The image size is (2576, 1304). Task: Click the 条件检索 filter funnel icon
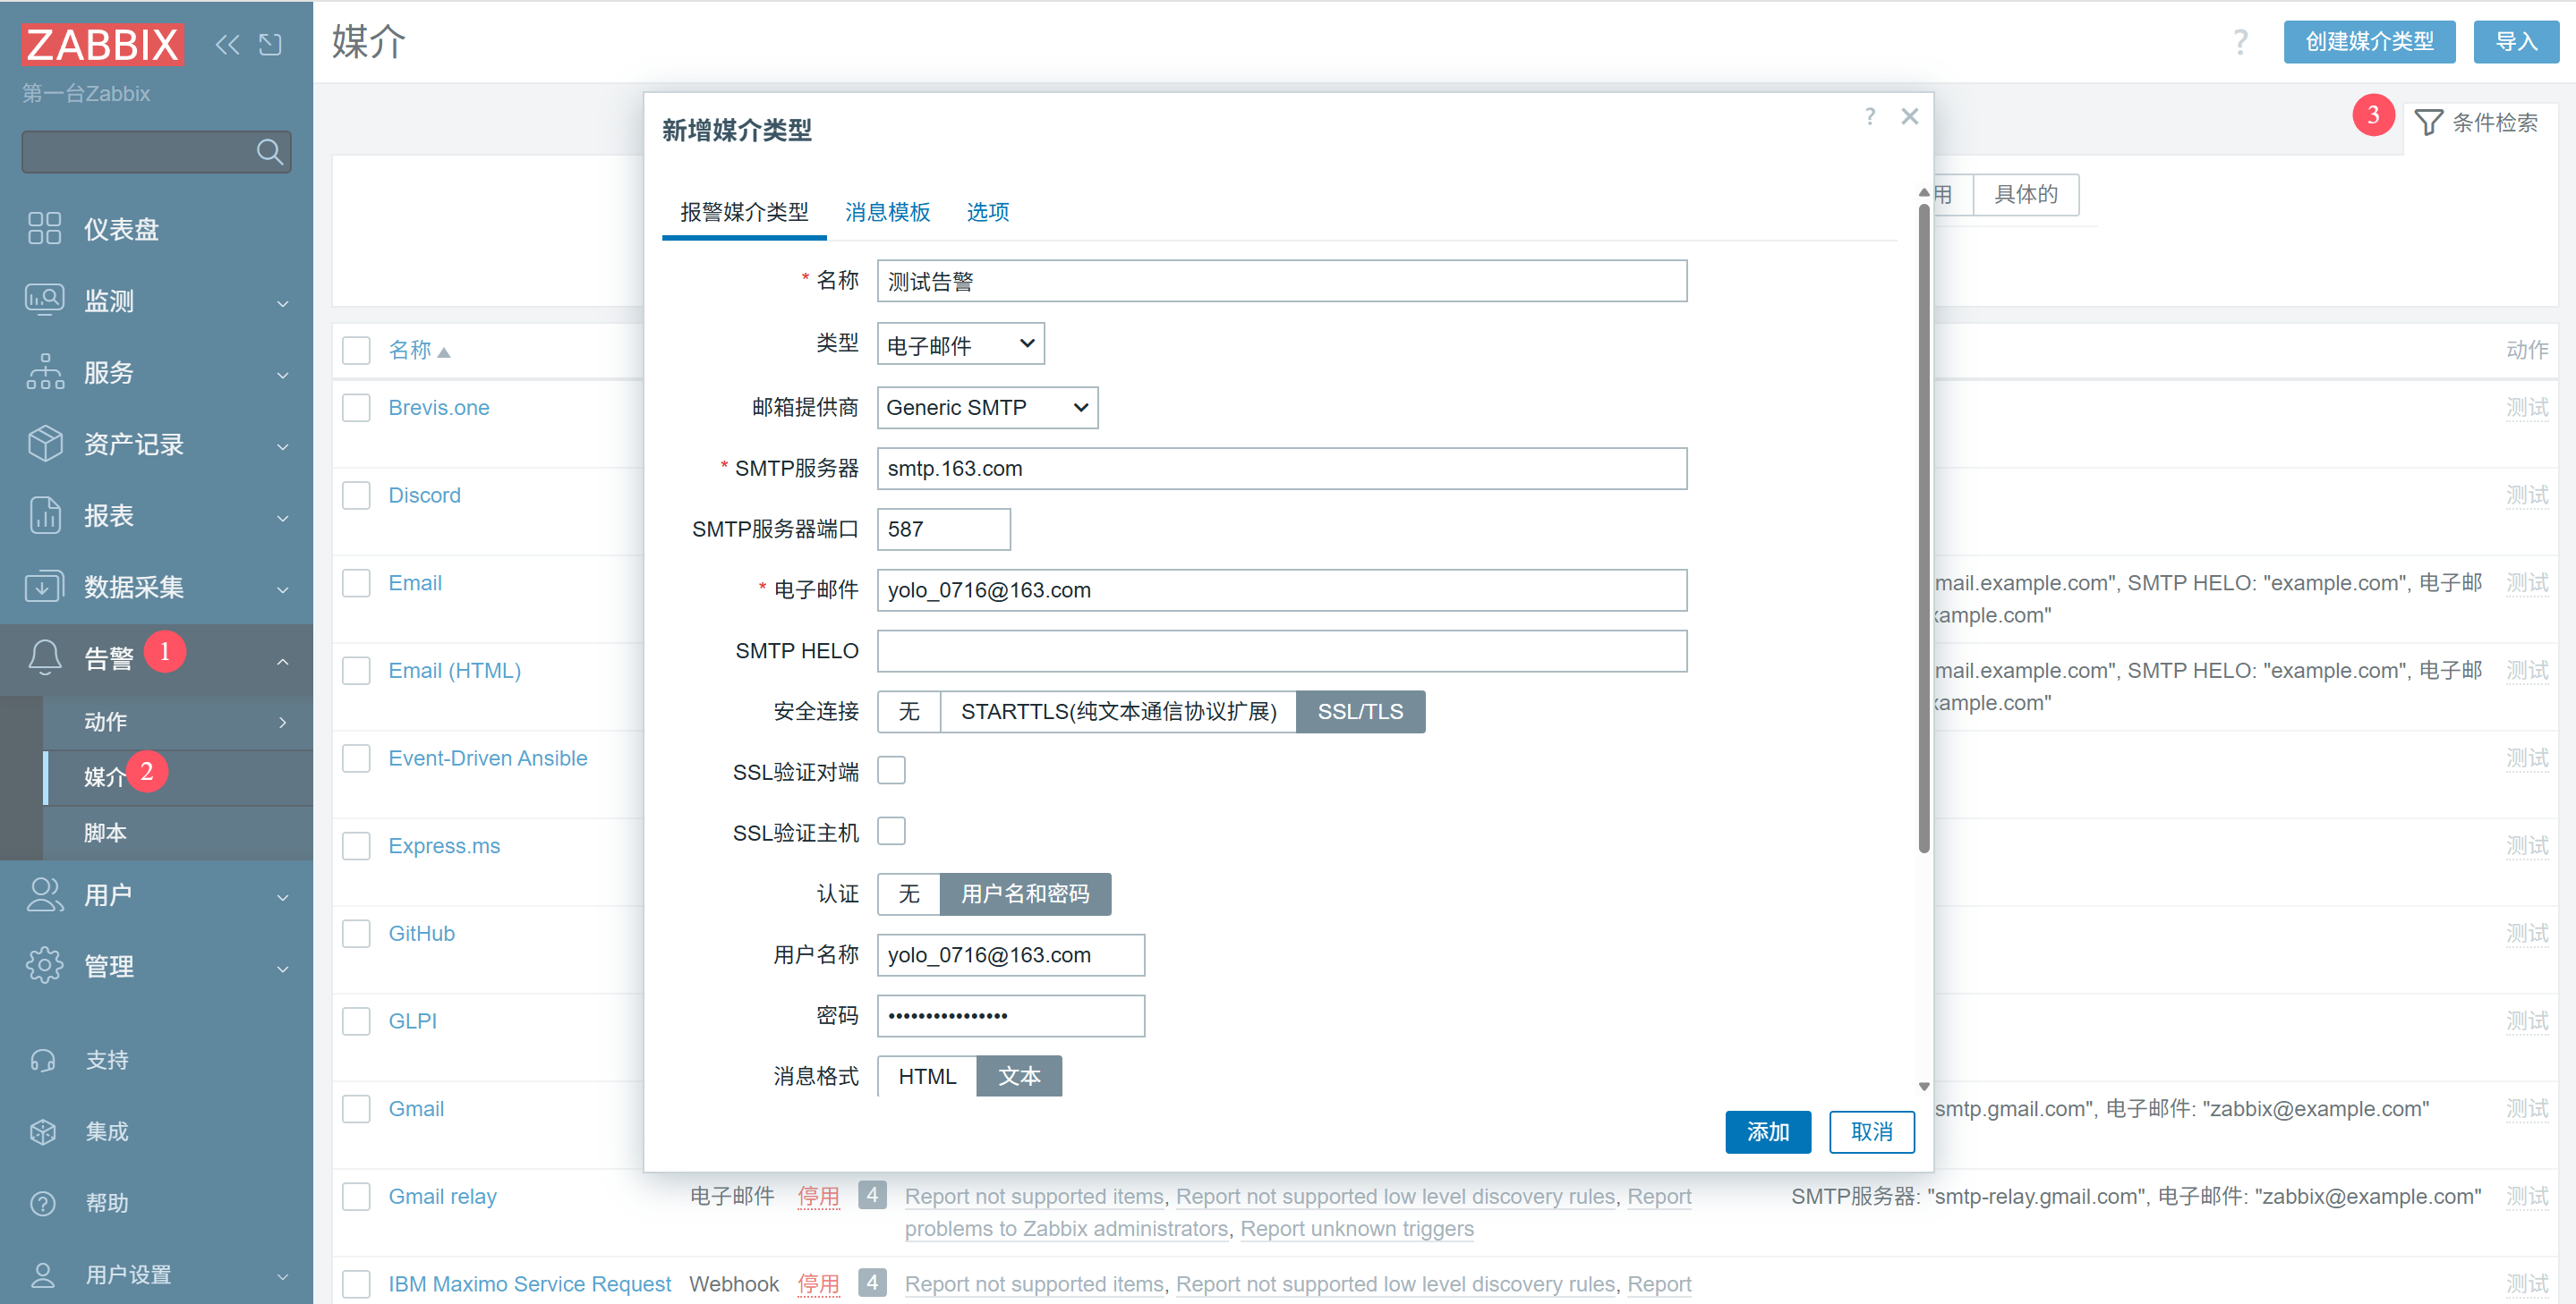coord(2428,123)
